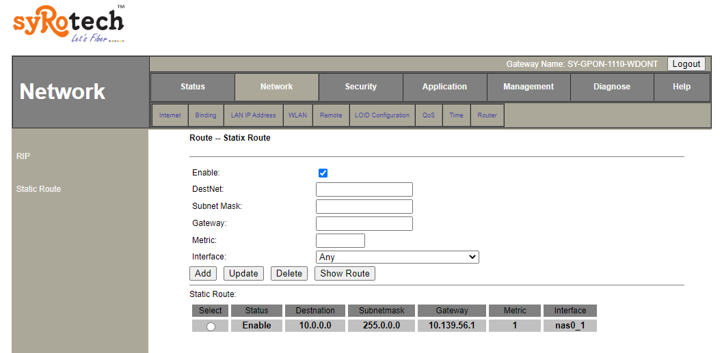Viewport: 722px width, 353px height.
Task: Switch to the Status tab
Action: tap(193, 87)
